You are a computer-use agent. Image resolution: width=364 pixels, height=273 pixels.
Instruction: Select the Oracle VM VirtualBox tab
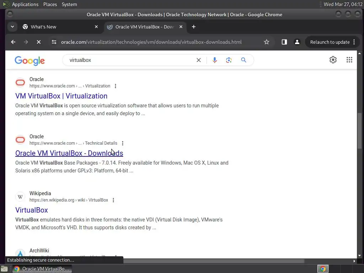click(x=145, y=27)
